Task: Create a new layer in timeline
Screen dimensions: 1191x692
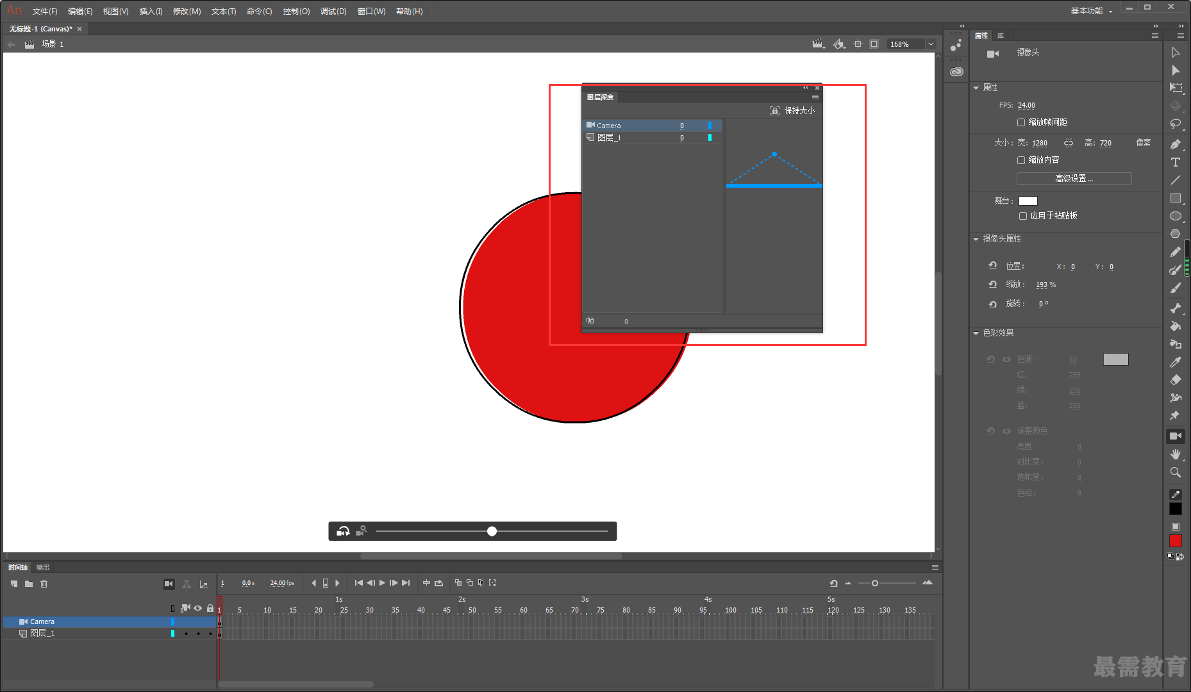Action: (x=14, y=584)
